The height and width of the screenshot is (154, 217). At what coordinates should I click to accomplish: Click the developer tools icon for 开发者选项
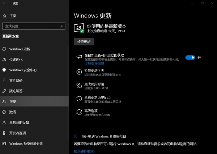pos(4,133)
